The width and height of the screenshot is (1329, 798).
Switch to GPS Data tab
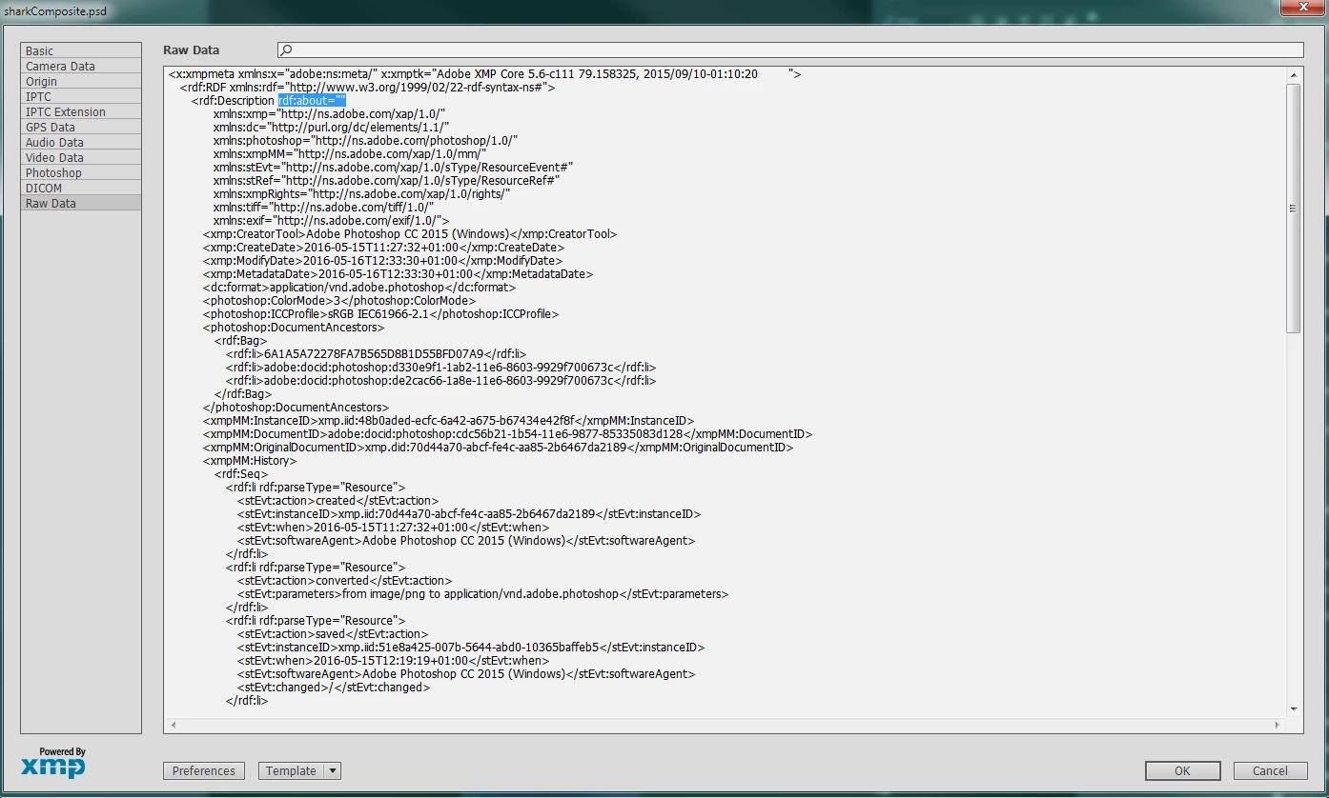[81, 127]
